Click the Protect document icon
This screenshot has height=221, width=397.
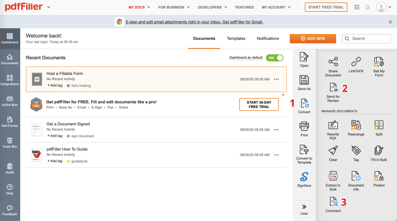[379, 176]
